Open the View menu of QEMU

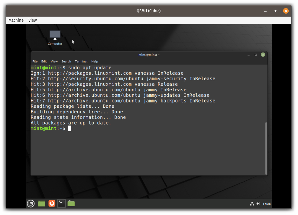(x=32, y=20)
